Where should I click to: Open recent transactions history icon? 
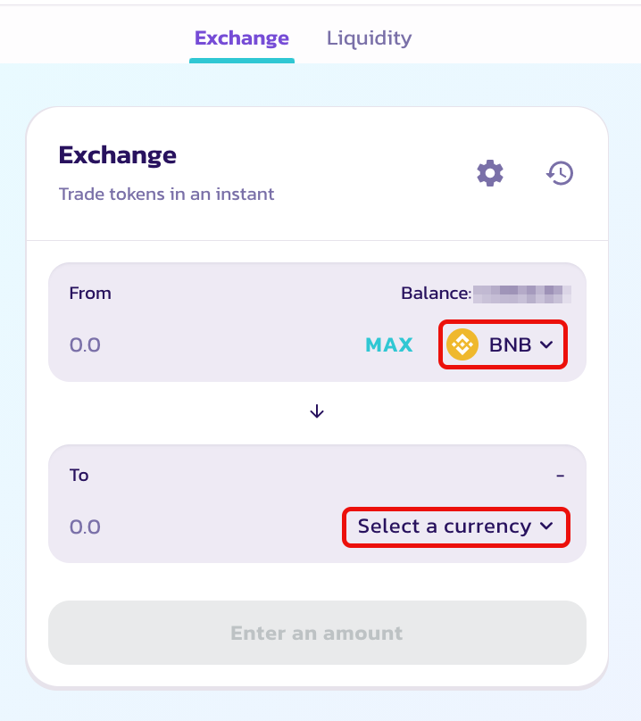tap(560, 173)
